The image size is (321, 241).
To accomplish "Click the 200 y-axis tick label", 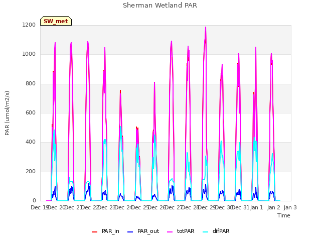I will coord(31,171).
